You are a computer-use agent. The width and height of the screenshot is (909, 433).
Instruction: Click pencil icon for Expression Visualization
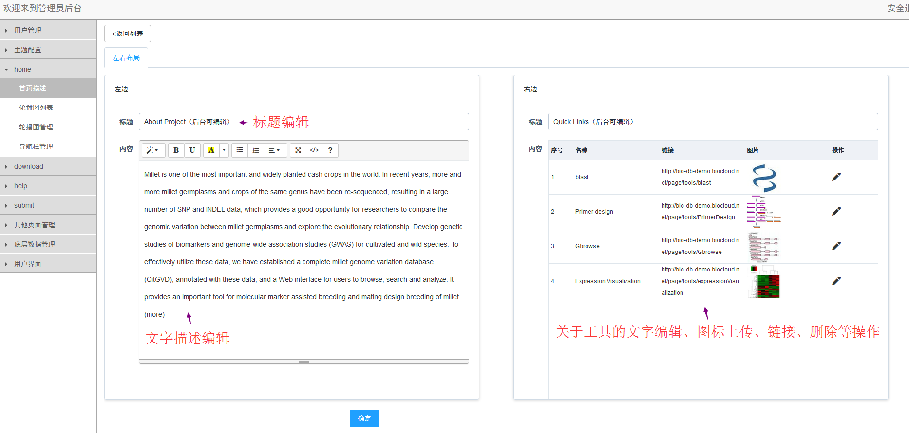[x=836, y=281]
